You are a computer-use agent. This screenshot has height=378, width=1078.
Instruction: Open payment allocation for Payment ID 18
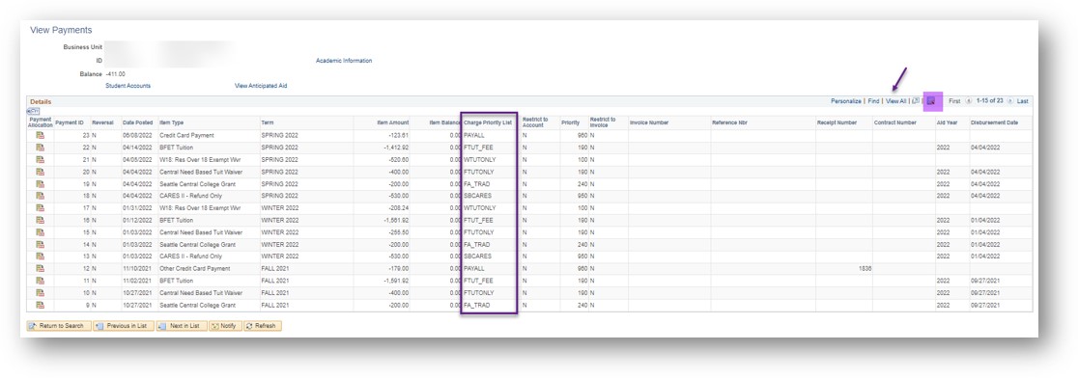pyautogui.click(x=40, y=196)
